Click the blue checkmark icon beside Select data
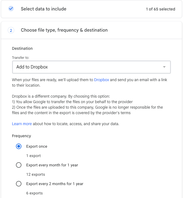Viewport: 183px width, 198px height. (x=11, y=9)
